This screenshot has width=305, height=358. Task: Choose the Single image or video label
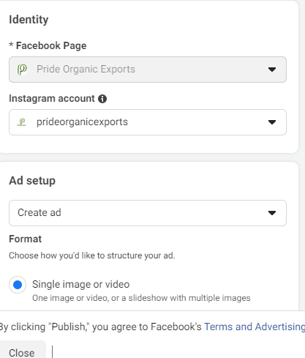coord(81,284)
